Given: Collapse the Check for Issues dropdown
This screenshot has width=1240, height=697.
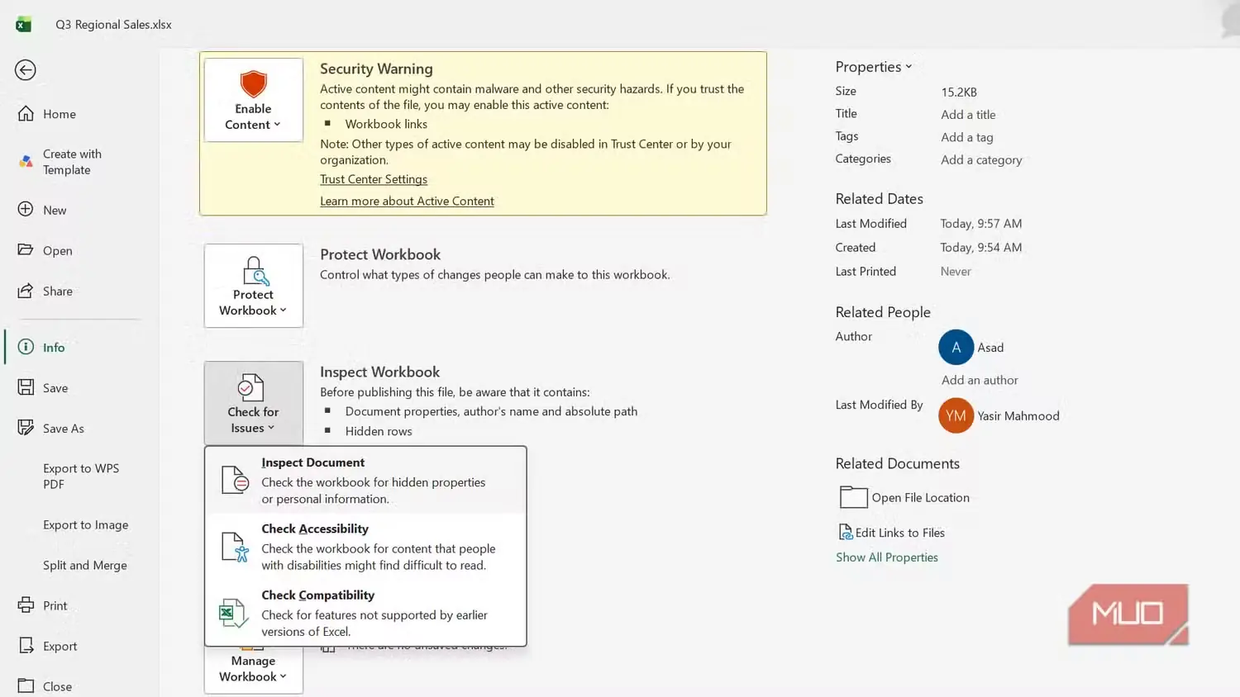Looking at the screenshot, I should (x=254, y=403).
